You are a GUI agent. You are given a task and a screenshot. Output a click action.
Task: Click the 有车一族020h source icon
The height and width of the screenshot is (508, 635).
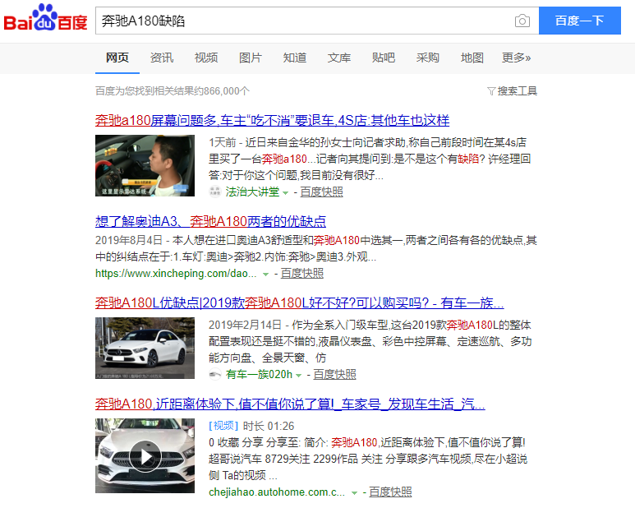pyautogui.click(x=215, y=375)
